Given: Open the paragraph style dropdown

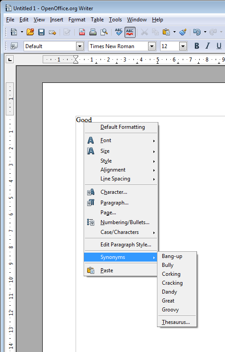Looking at the screenshot, I should click(x=80, y=46).
